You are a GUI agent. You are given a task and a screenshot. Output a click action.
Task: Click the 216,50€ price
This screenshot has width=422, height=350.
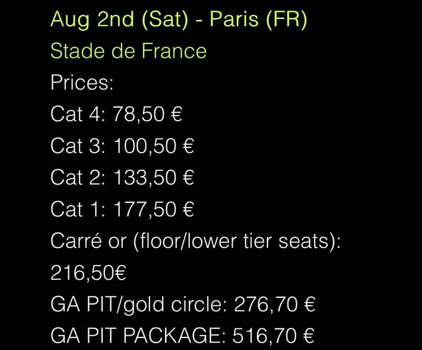[x=88, y=273]
